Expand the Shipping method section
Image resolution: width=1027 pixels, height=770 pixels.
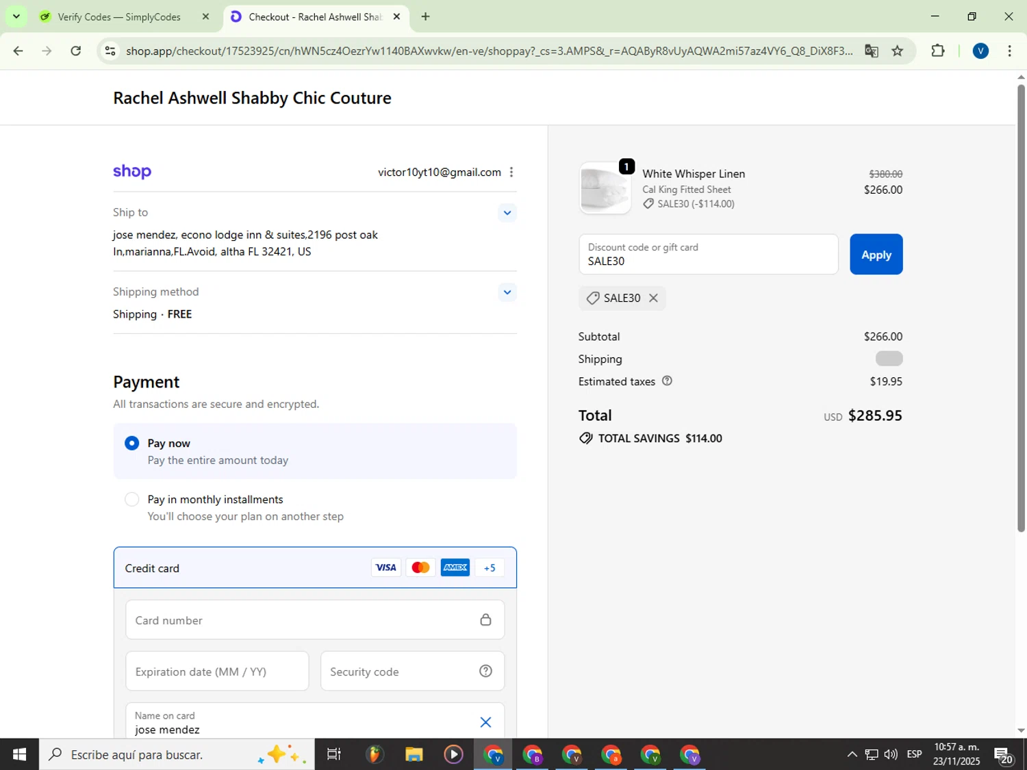(x=507, y=292)
